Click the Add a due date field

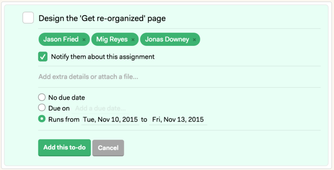pyautogui.click(x=100, y=109)
